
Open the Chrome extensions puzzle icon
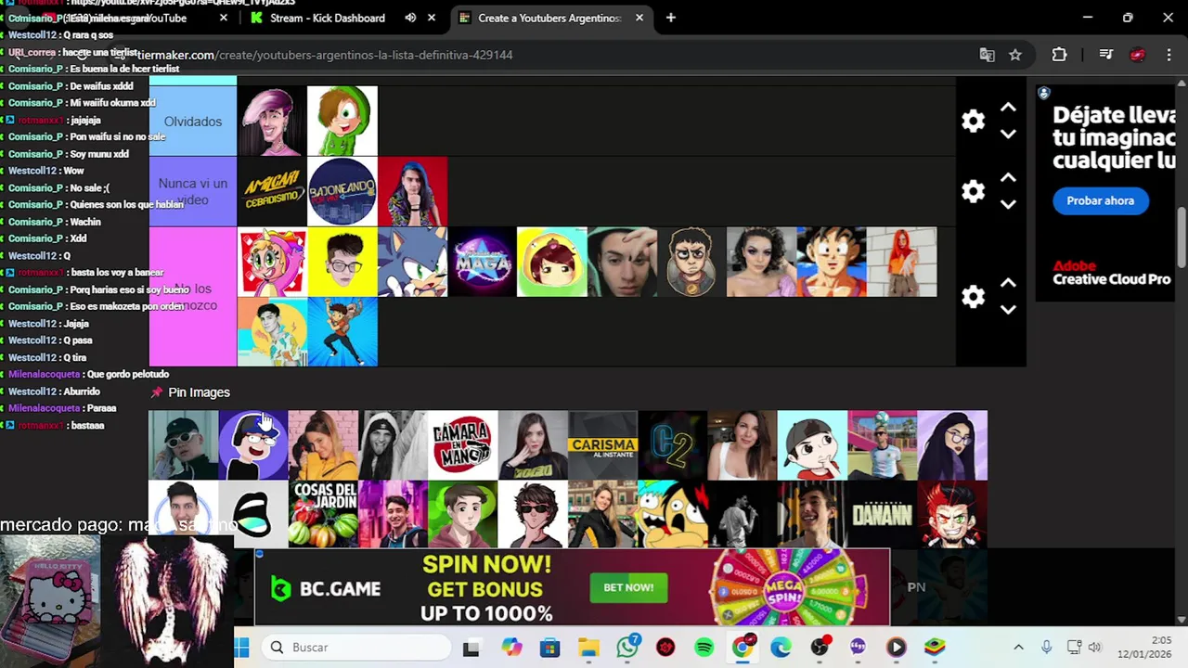coord(1059,55)
